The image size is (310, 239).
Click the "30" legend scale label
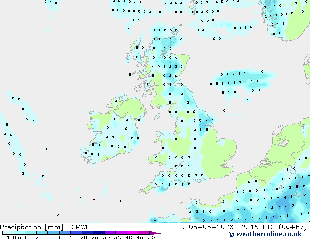coord(106,237)
